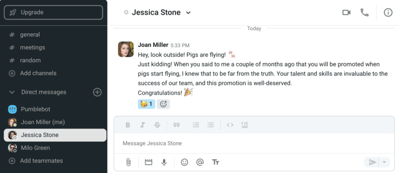
Task: Open Milo Green direct message
Action: click(x=35, y=148)
